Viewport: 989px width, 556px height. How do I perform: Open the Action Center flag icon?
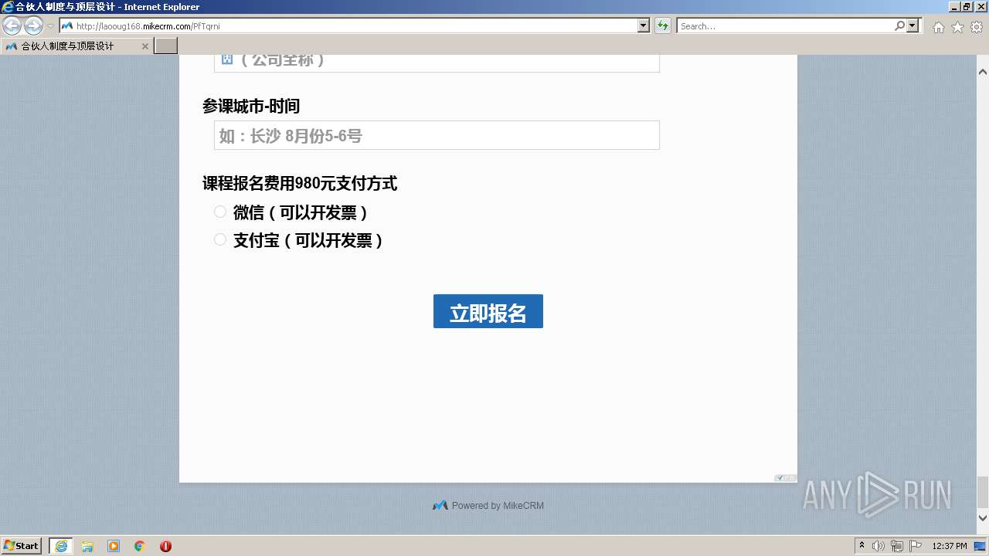point(916,546)
